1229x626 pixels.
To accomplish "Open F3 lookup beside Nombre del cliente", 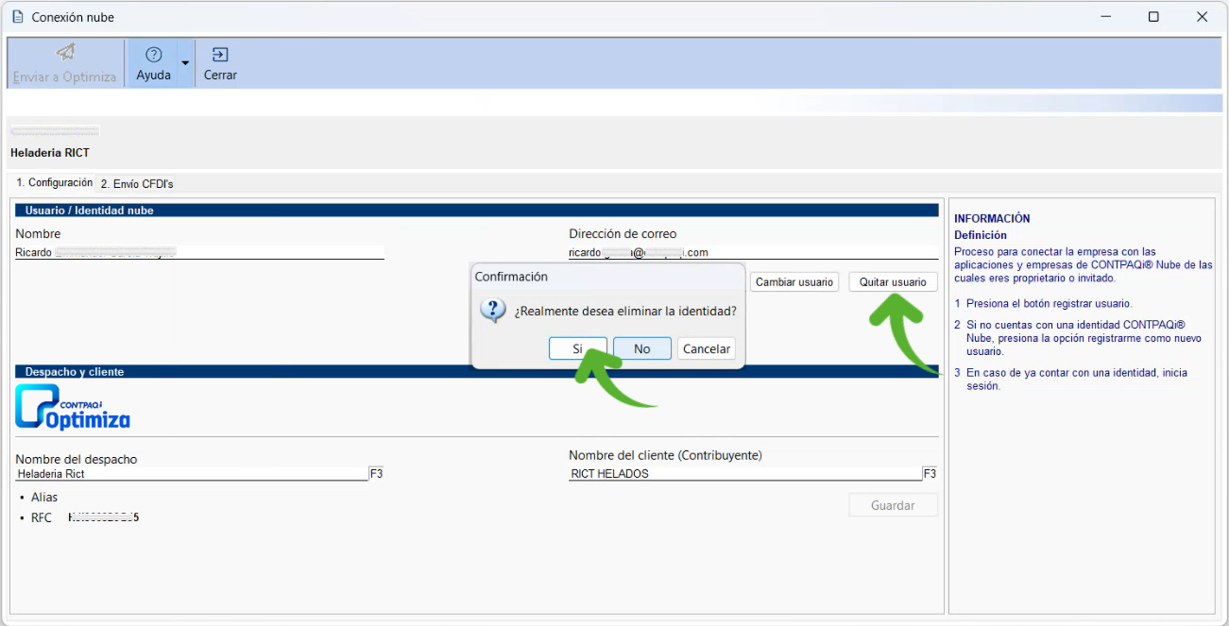I will 930,474.
